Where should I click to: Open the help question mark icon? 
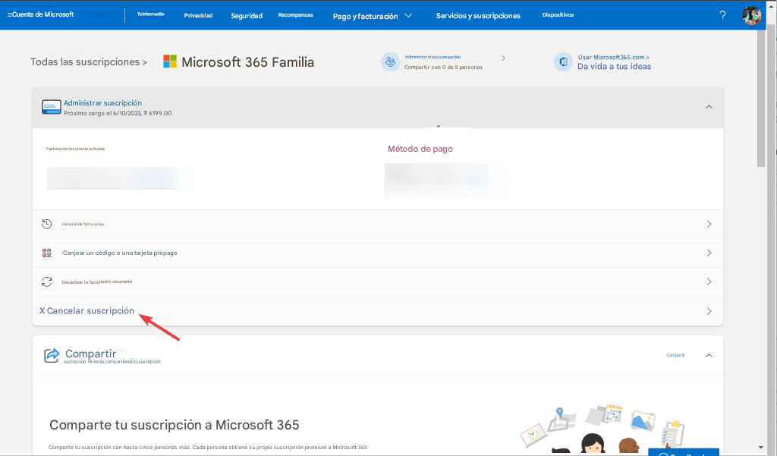[722, 15]
